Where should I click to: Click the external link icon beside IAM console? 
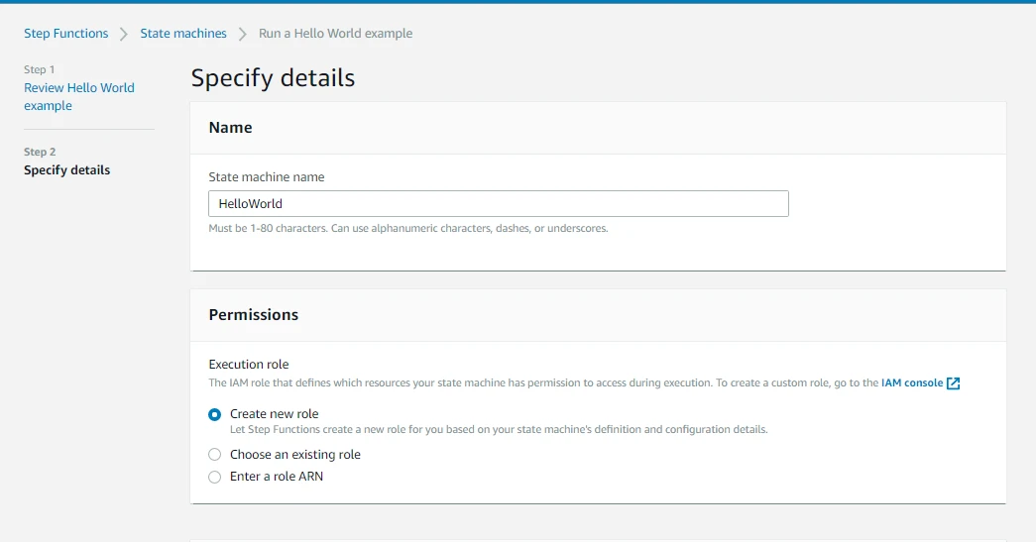953,383
